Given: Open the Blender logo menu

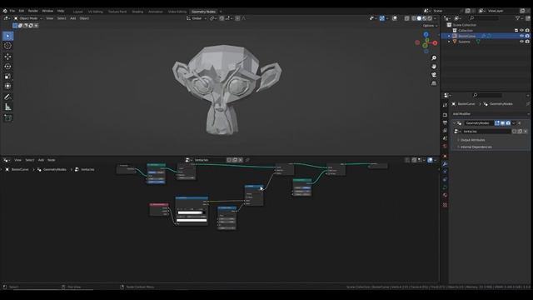Looking at the screenshot, I should (5, 11).
